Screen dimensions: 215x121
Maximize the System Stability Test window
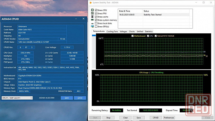tap(204, 3)
